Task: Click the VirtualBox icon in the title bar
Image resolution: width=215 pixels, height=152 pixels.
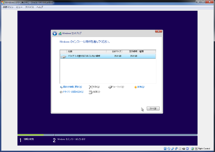Action: pyautogui.click(x=3, y=2)
